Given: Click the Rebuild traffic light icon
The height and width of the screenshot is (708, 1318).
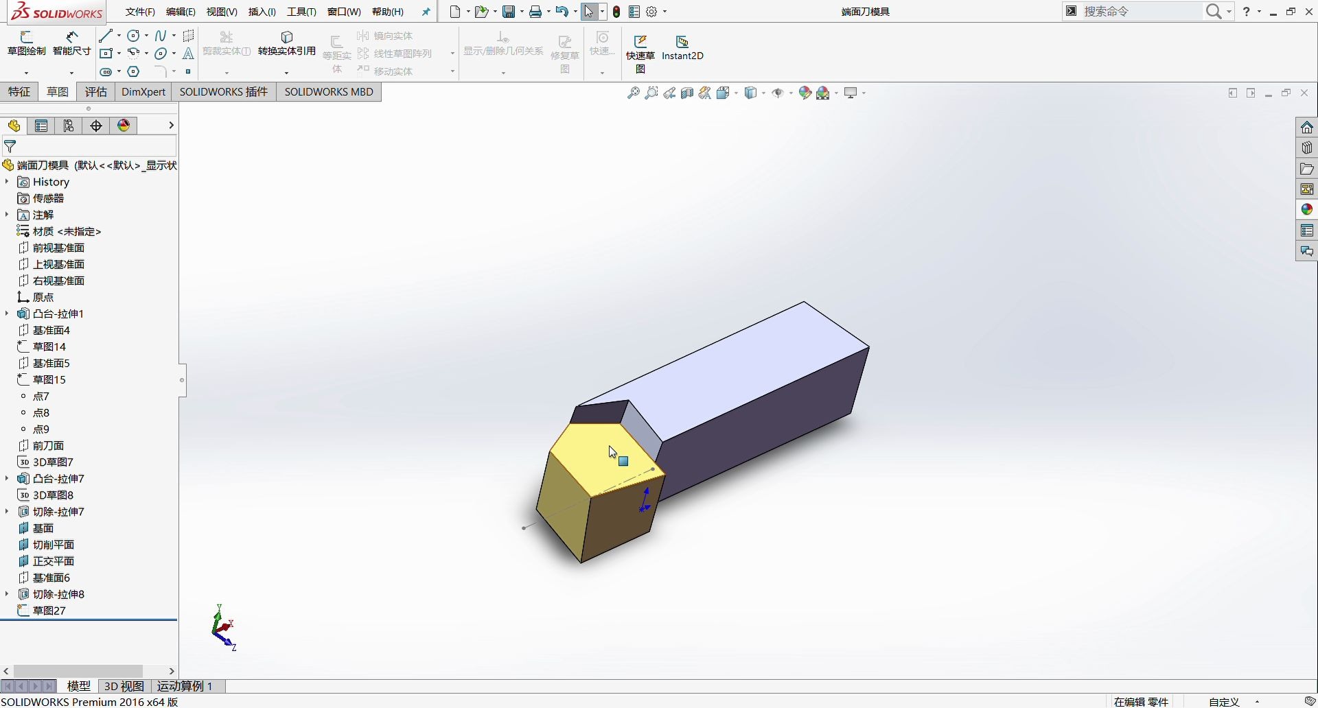Looking at the screenshot, I should pos(617,12).
